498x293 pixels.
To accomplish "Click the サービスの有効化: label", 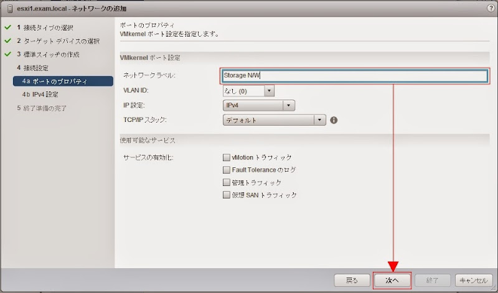I will (148, 157).
